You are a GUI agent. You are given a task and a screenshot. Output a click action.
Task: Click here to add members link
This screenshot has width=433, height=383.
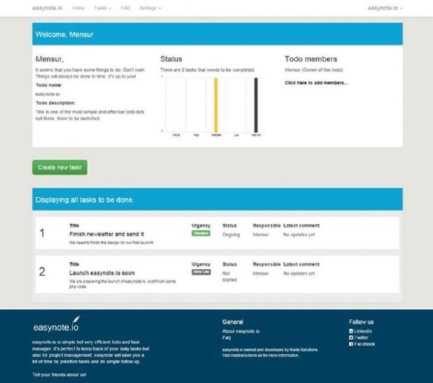pyautogui.click(x=316, y=83)
